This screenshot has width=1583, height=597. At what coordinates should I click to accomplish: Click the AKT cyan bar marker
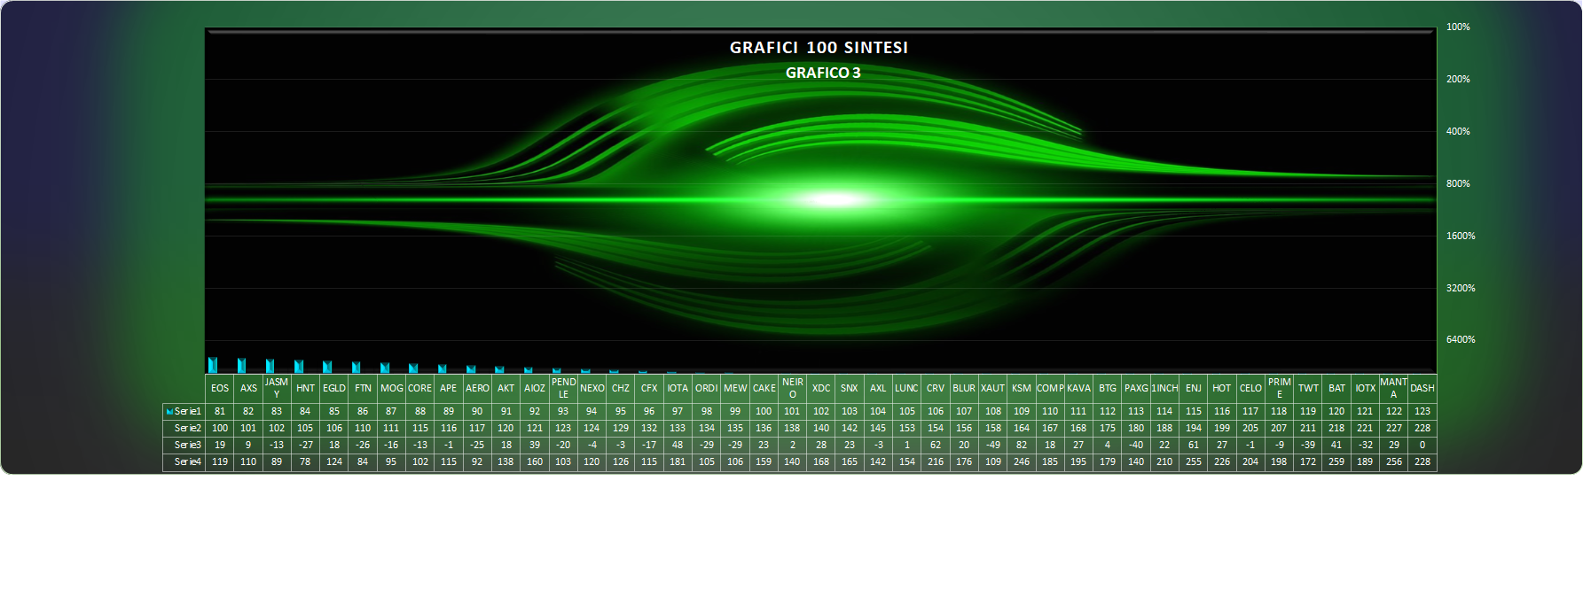click(499, 369)
